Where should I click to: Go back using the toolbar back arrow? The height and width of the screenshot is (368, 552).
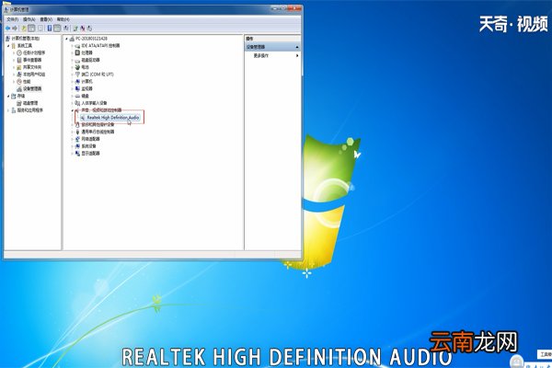point(7,29)
